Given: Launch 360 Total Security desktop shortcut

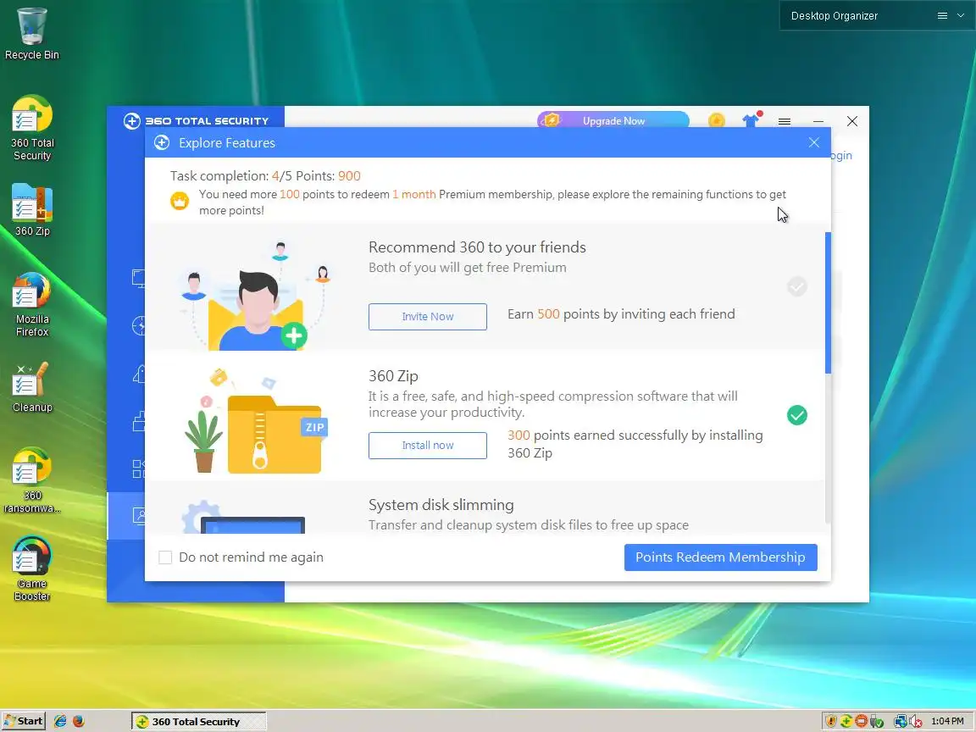Looking at the screenshot, I should [x=31, y=128].
